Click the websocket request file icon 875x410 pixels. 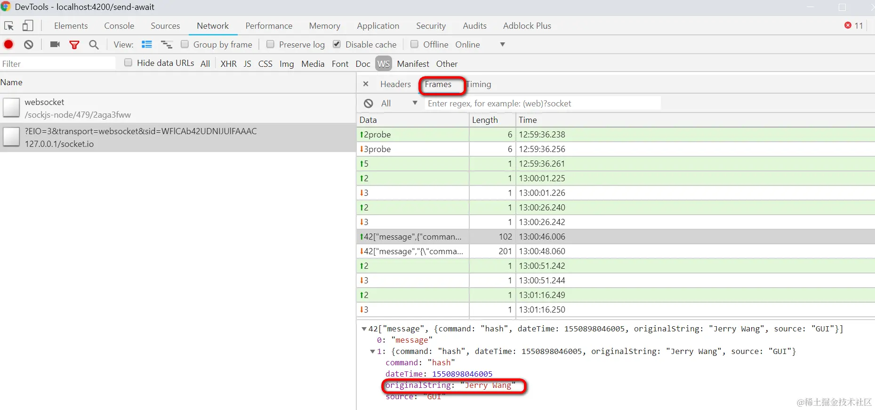pyautogui.click(x=11, y=108)
